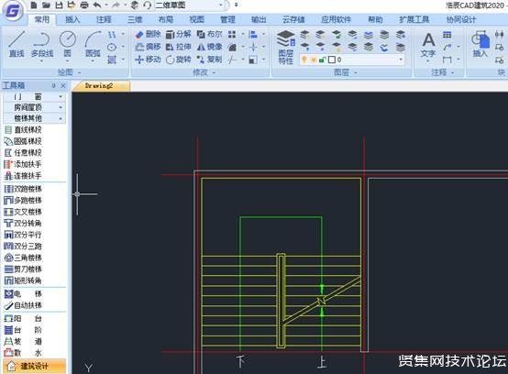Click the 建筑设计 button

pyautogui.click(x=34, y=367)
